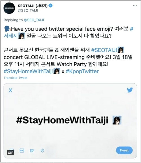Click the face emoji beside the large #StayHomeWithTaiji
141x163 pixels.
point(117,120)
